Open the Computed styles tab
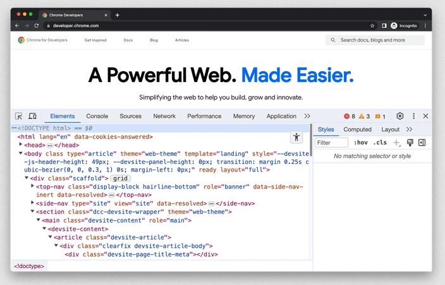This screenshot has width=445, height=285. click(357, 129)
